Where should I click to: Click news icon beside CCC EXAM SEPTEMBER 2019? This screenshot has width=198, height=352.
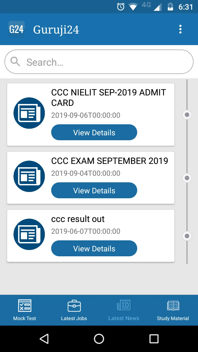coord(29,176)
